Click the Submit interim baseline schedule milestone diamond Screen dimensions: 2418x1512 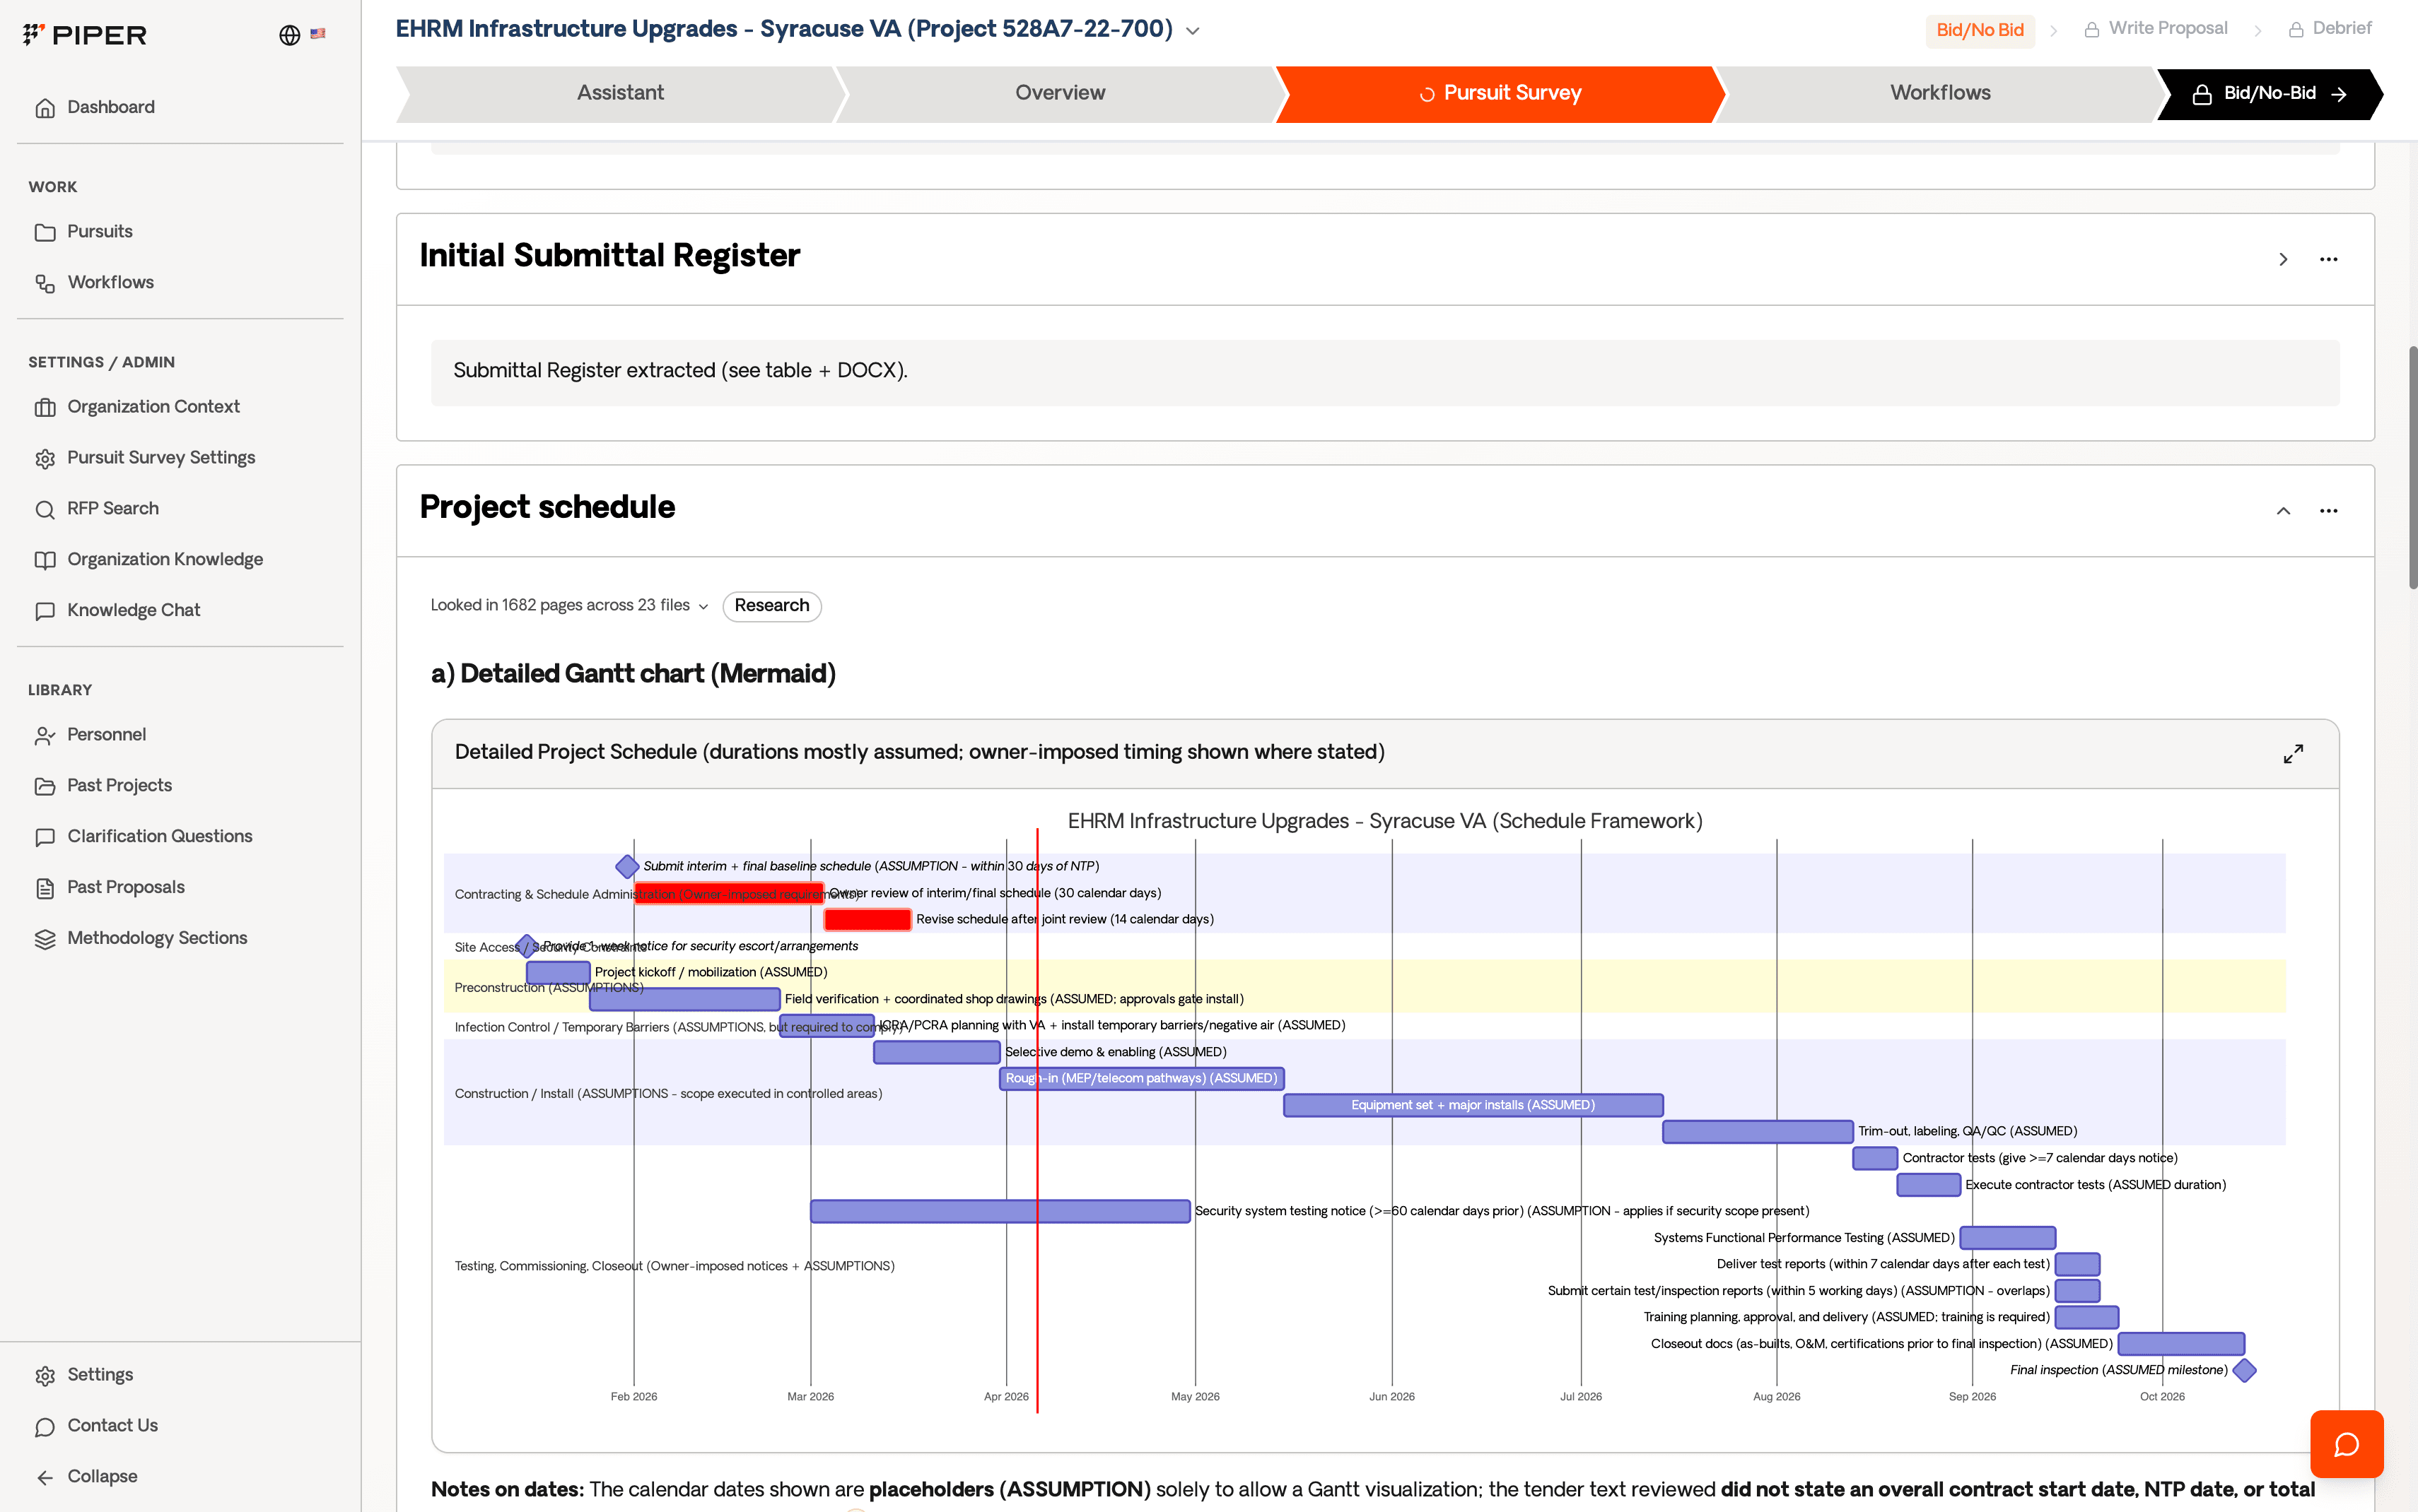627,866
